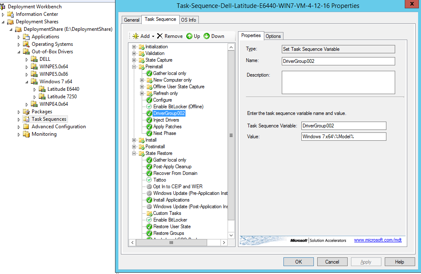Switch to the OS Info tab

[x=188, y=20]
